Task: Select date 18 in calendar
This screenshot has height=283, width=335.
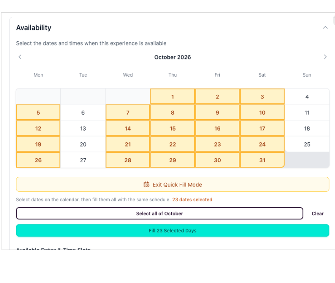Action: pyautogui.click(x=307, y=128)
